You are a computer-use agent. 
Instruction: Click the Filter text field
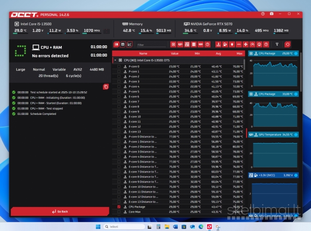point(151,44)
